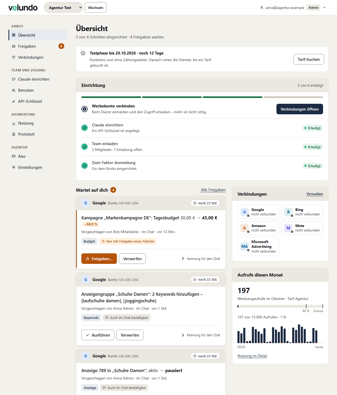
Task: Click the Google "G" icon in the Verbindungen panel
Action: pyautogui.click(x=245, y=212)
